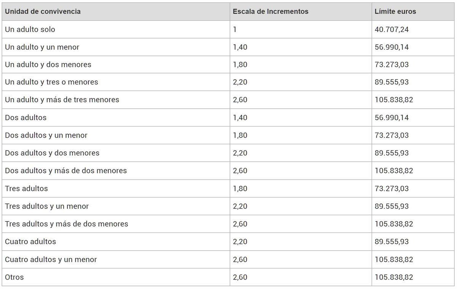Click the 'Tres adultos' row label
The width and height of the screenshot is (457, 289).
tap(26, 189)
